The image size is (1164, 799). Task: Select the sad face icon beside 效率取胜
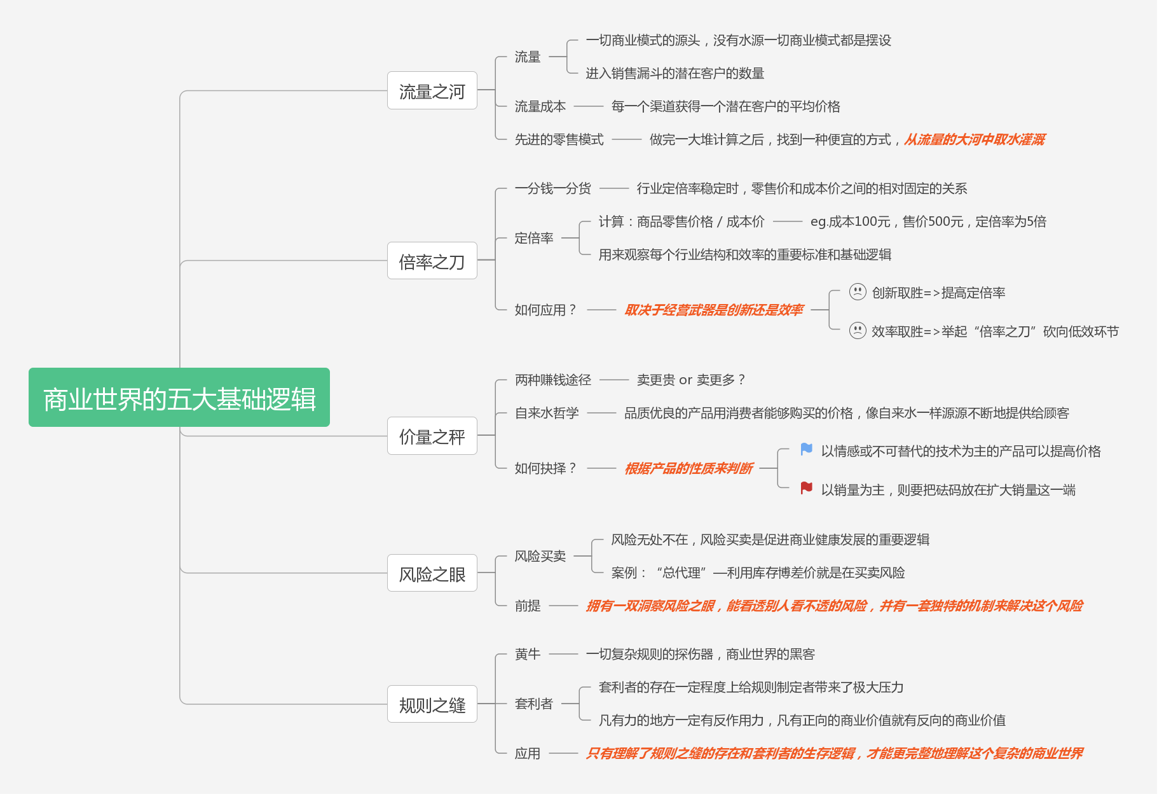pyautogui.click(x=858, y=331)
